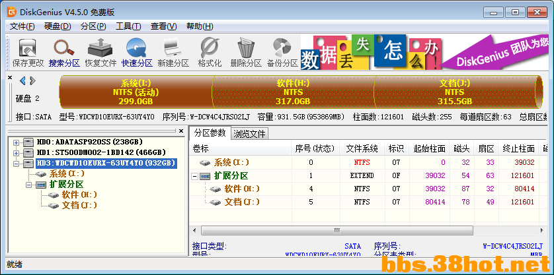Click the 删除分区 delete partition icon

[246, 48]
